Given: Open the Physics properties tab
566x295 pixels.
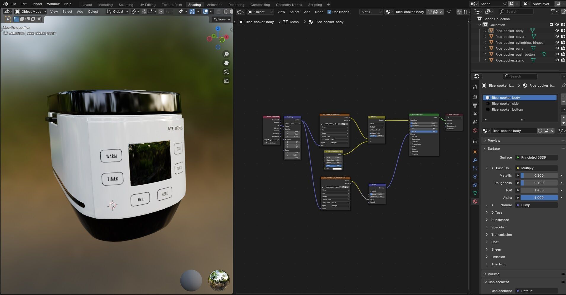Looking at the screenshot, I should tap(475, 177).
